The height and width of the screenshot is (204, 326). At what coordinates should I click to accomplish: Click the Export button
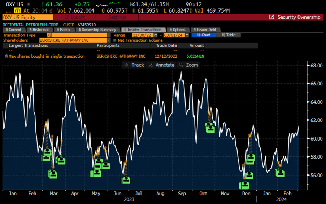[x=75, y=17]
